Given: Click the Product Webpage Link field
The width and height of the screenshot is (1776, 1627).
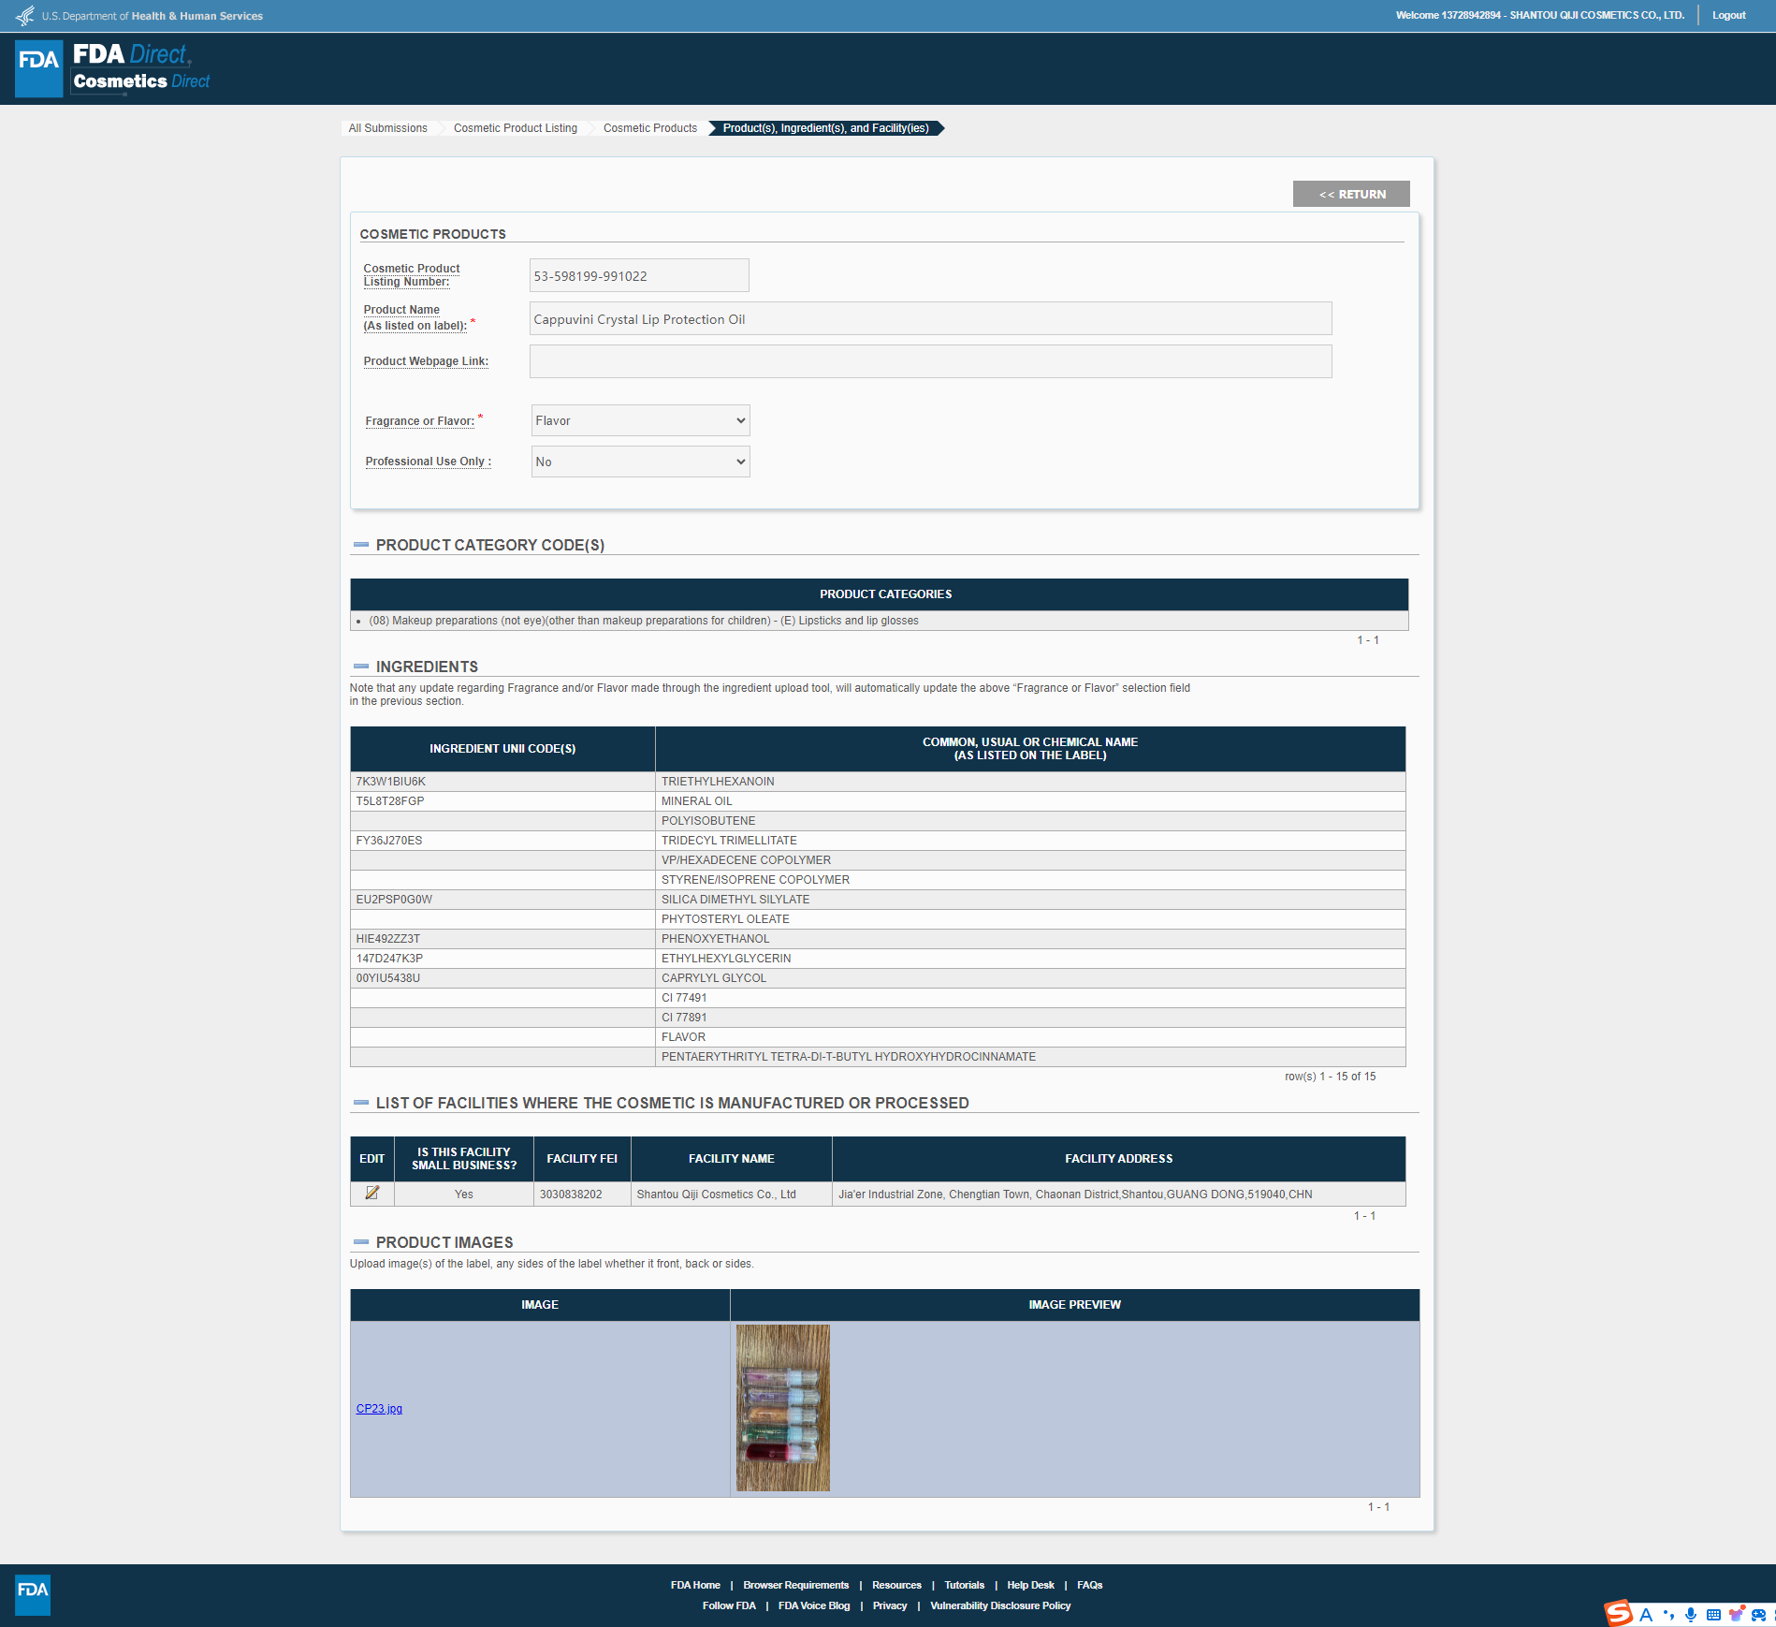Looking at the screenshot, I should click(930, 361).
